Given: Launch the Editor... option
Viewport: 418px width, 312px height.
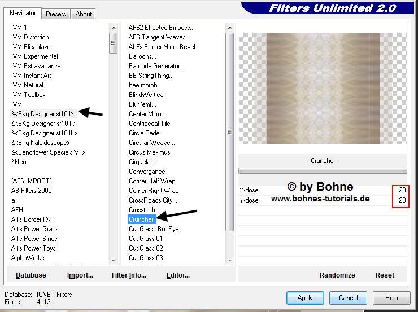Looking at the screenshot, I should (178, 275).
